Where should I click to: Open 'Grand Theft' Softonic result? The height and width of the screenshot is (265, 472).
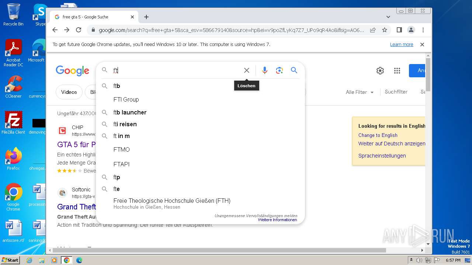(77, 206)
